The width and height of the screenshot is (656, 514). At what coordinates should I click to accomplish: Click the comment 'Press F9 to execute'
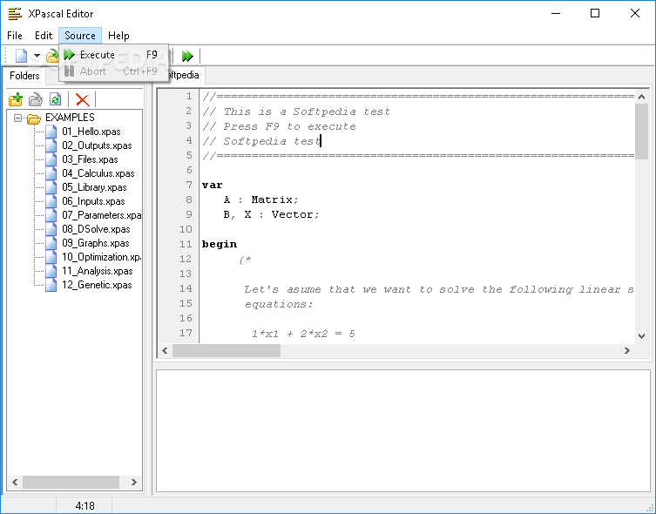point(289,126)
